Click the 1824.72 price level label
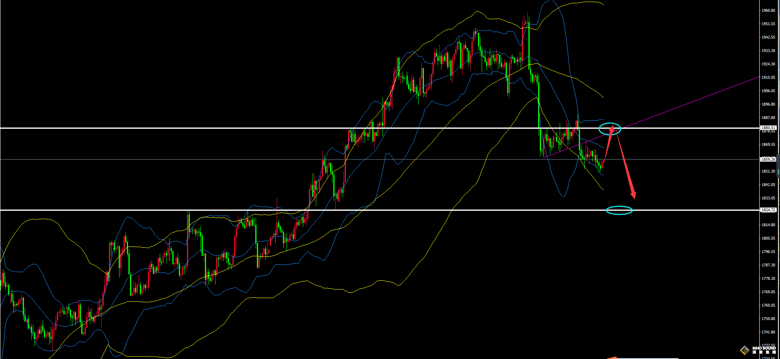Viewport: 780px width, 359px height. [x=768, y=210]
